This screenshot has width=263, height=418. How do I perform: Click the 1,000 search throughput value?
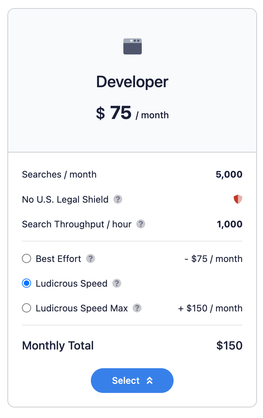229,224
